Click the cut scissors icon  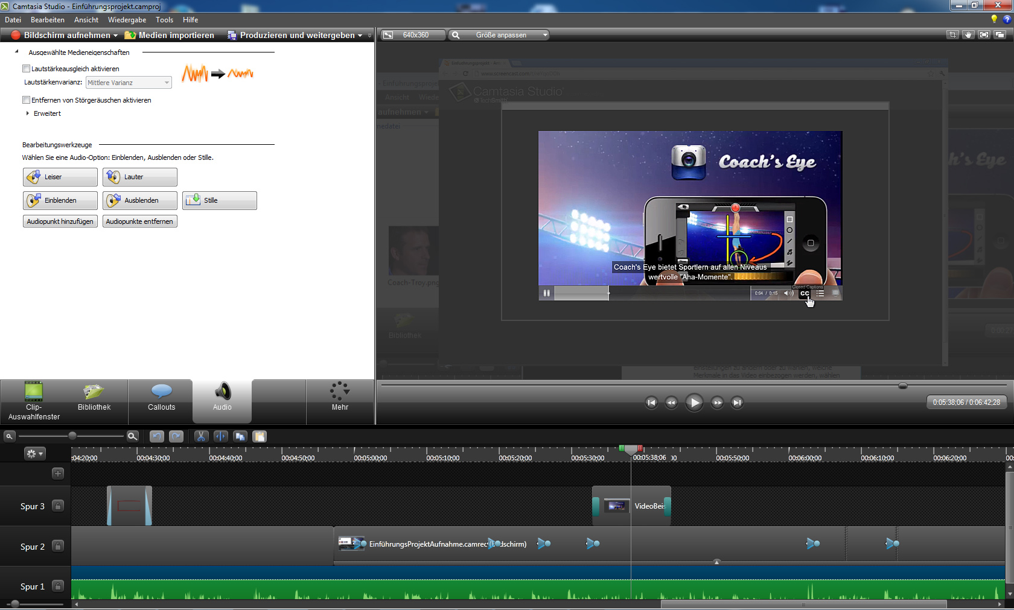[x=201, y=436]
